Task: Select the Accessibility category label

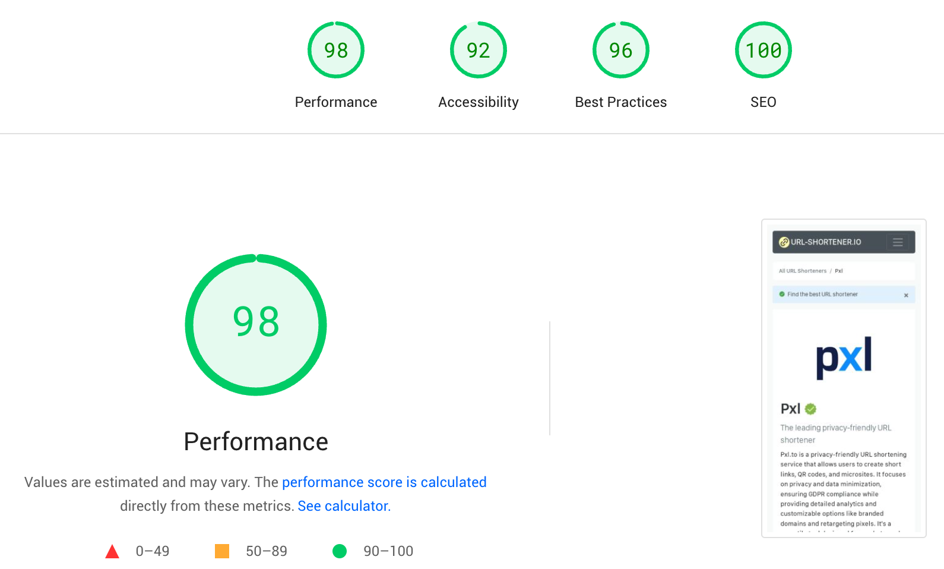Action: point(479,102)
